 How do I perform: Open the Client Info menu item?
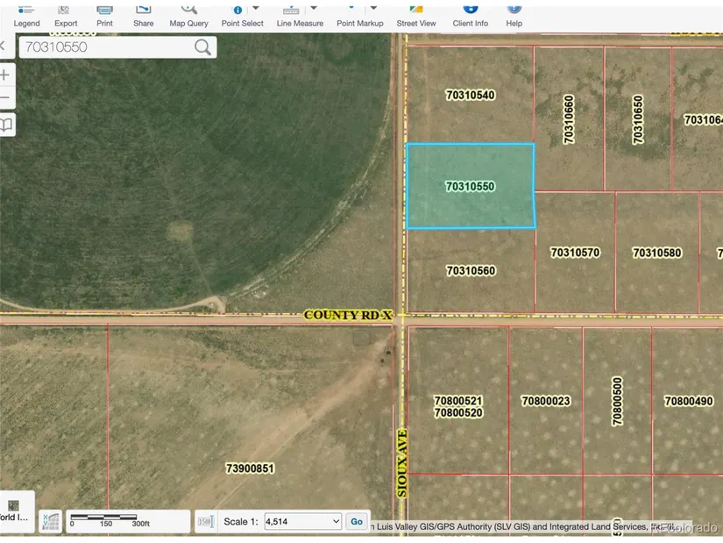click(471, 16)
